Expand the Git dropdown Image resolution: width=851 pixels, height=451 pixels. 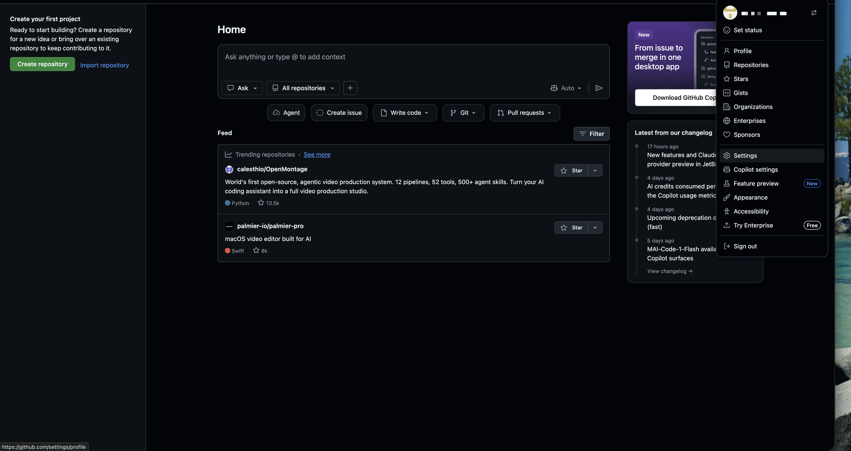[x=463, y=113]
